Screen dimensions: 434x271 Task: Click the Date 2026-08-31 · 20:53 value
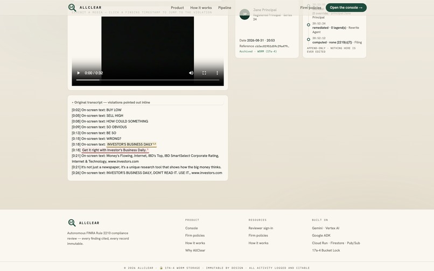point(261,40)
